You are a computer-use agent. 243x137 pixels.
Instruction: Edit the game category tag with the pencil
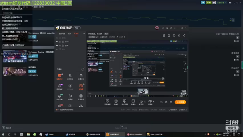(x=97, y=37)
